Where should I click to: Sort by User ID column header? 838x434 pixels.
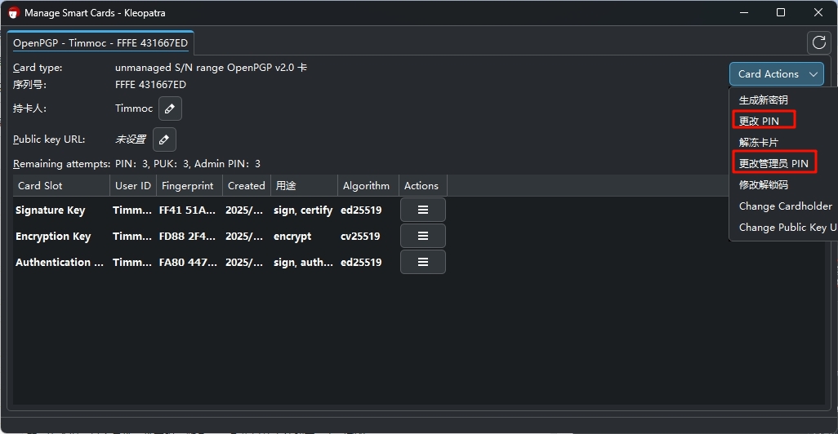(133, 186)
